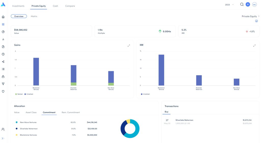The height and width of the screenshot is (143, 261).
Task: Click the printer icon
Action: click(256, 21)
